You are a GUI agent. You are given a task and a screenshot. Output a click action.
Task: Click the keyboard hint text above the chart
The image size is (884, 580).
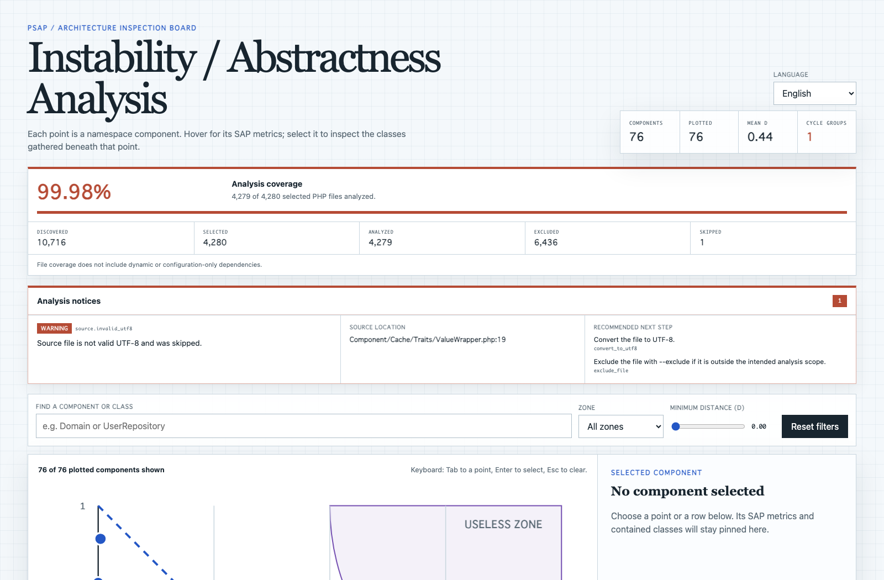499,470
